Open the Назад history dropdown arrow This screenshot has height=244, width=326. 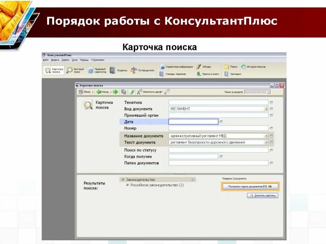coord(111,92)
